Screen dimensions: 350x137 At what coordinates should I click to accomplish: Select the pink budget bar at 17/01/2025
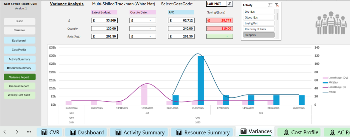pos(144,94)
